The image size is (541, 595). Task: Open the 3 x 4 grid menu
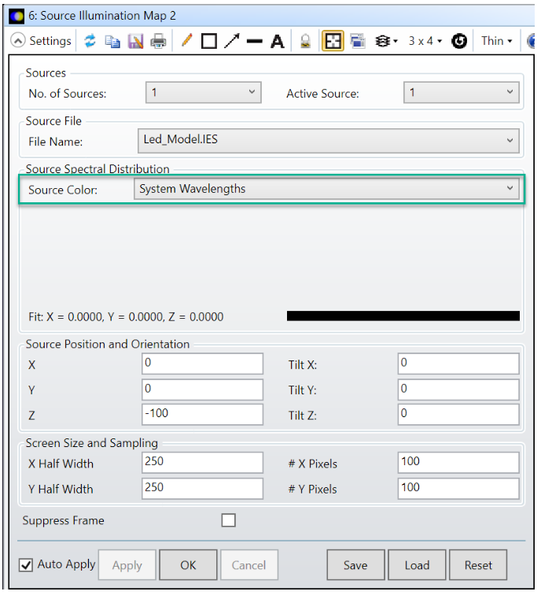pyautogui.click(x=425, y=41)
